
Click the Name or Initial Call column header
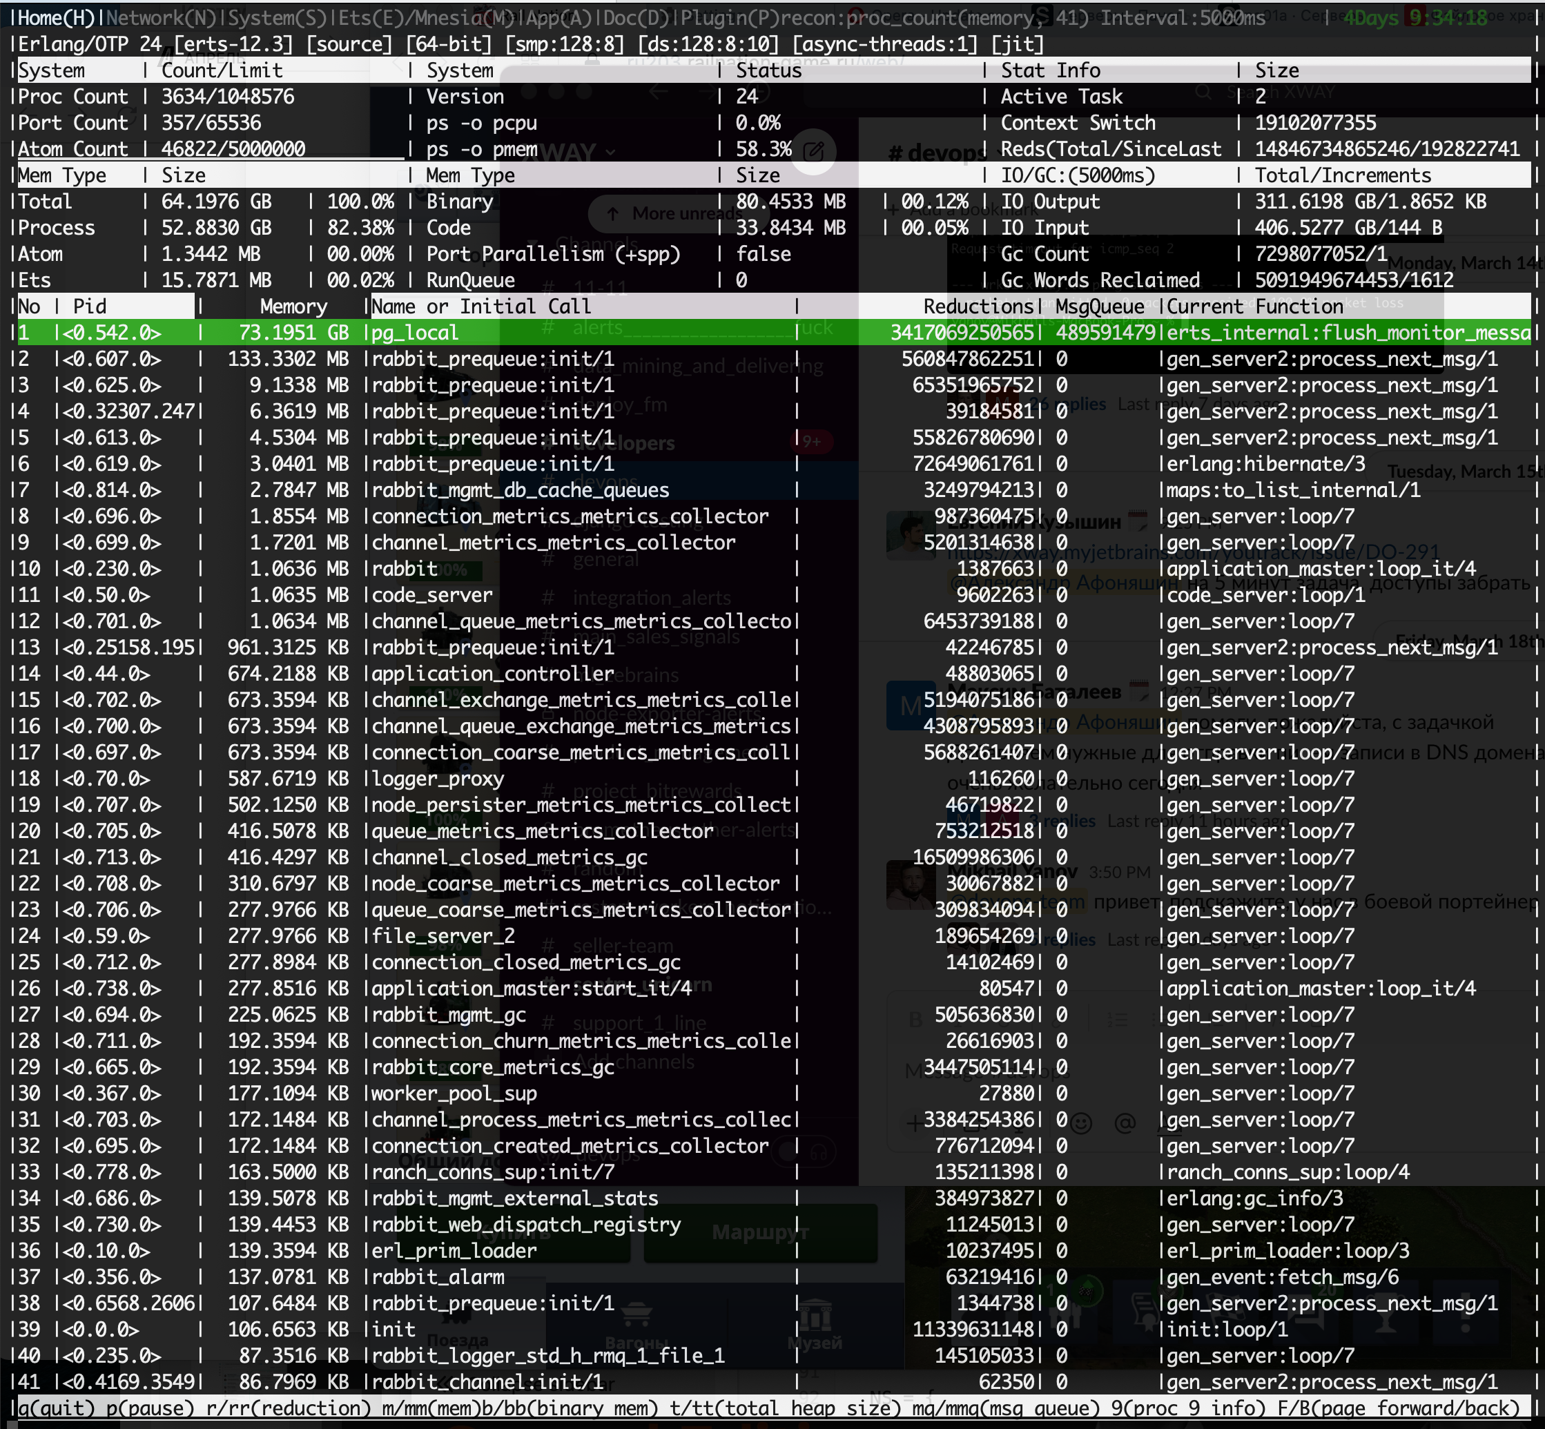(481, 307)
